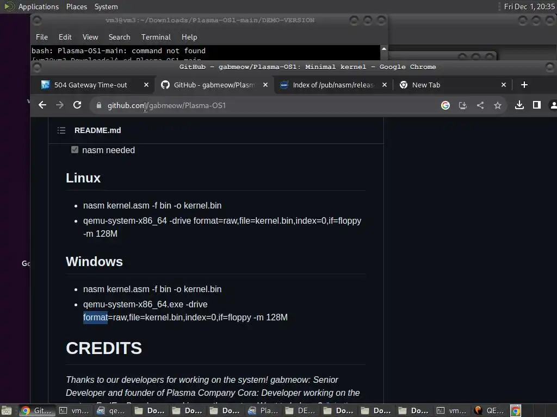The image size is (557, 417).
Task: Open the System menu in the top panel
Action: [x=106, y=7]
